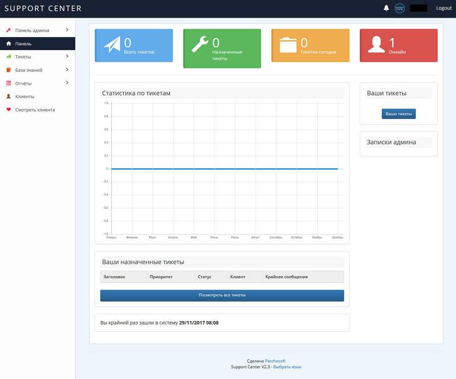
Task: Click the book icon beside База знаний
Action: point(9,70)
